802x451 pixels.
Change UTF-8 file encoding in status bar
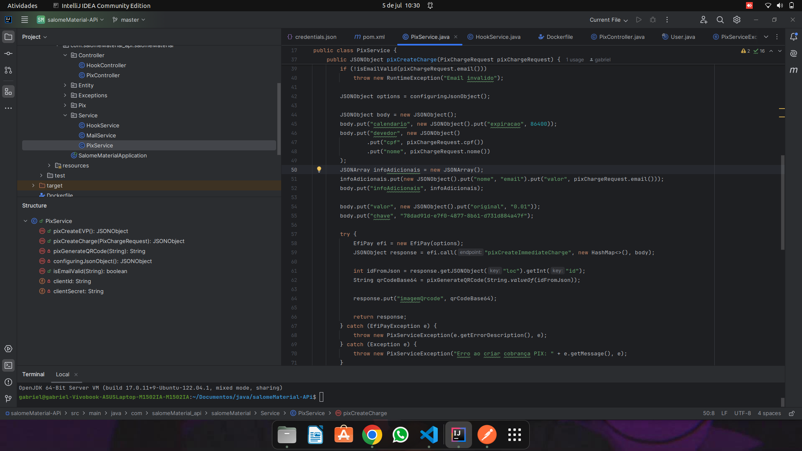point(742,413)
